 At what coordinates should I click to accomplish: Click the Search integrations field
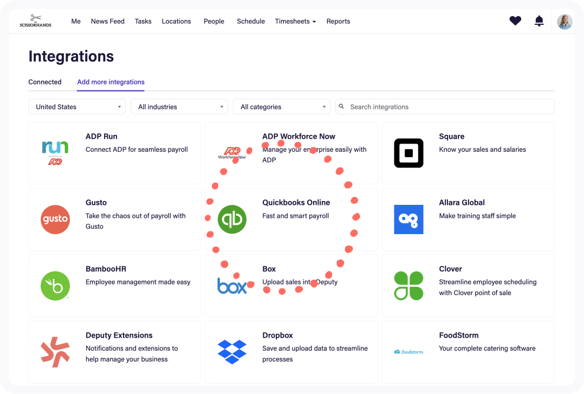pos(445,107)
